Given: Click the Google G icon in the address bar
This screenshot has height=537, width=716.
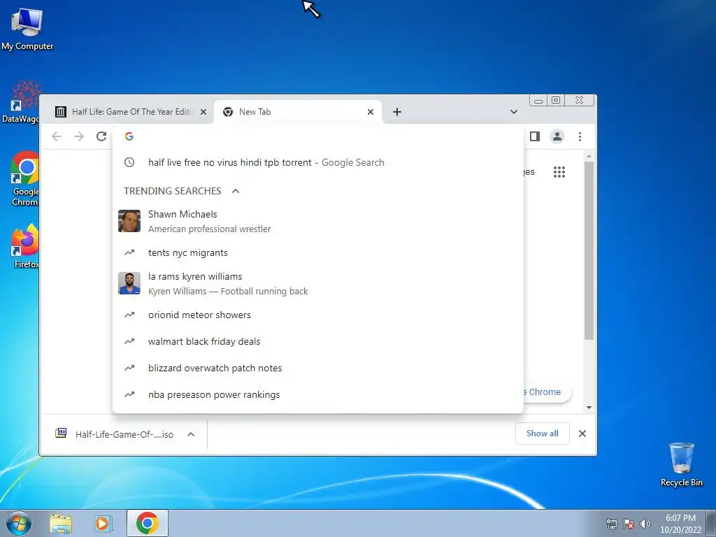Looking at the screenshot, I should (129, 136).
